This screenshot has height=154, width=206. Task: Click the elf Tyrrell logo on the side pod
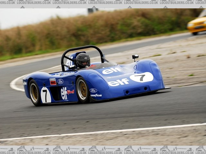click(x=67, y=93)
